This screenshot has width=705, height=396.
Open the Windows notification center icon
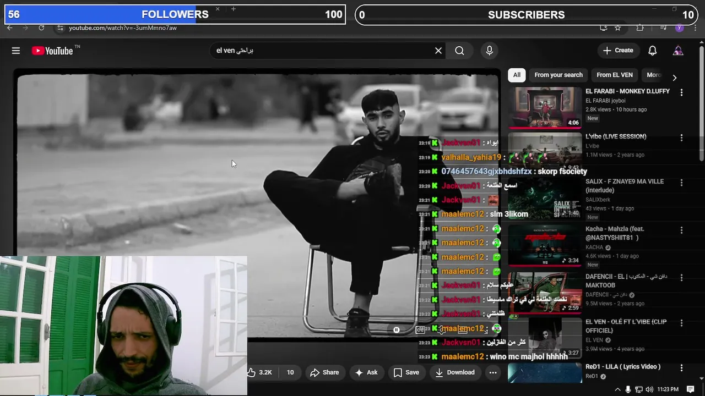[x=691, y=389]
